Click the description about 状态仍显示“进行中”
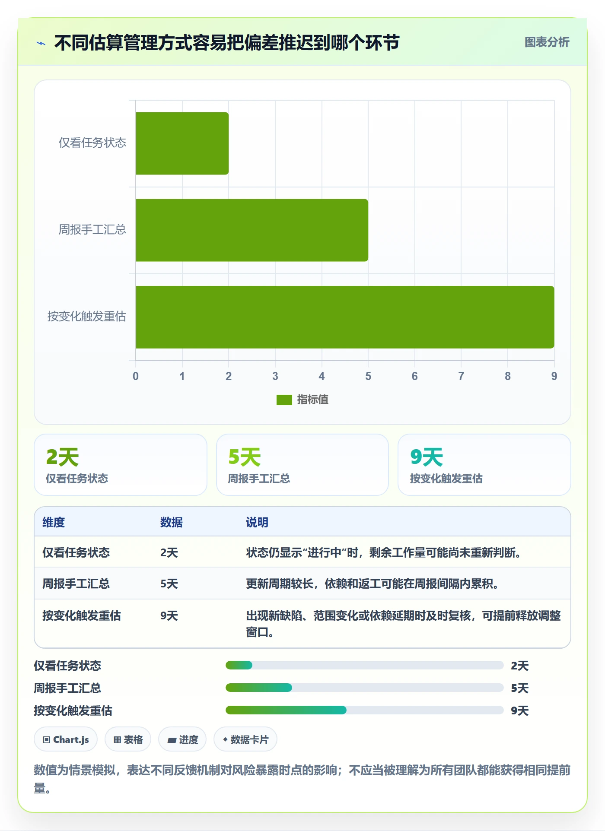The width and height of the screenshot is (605, 831). click(x=384, y=552)
